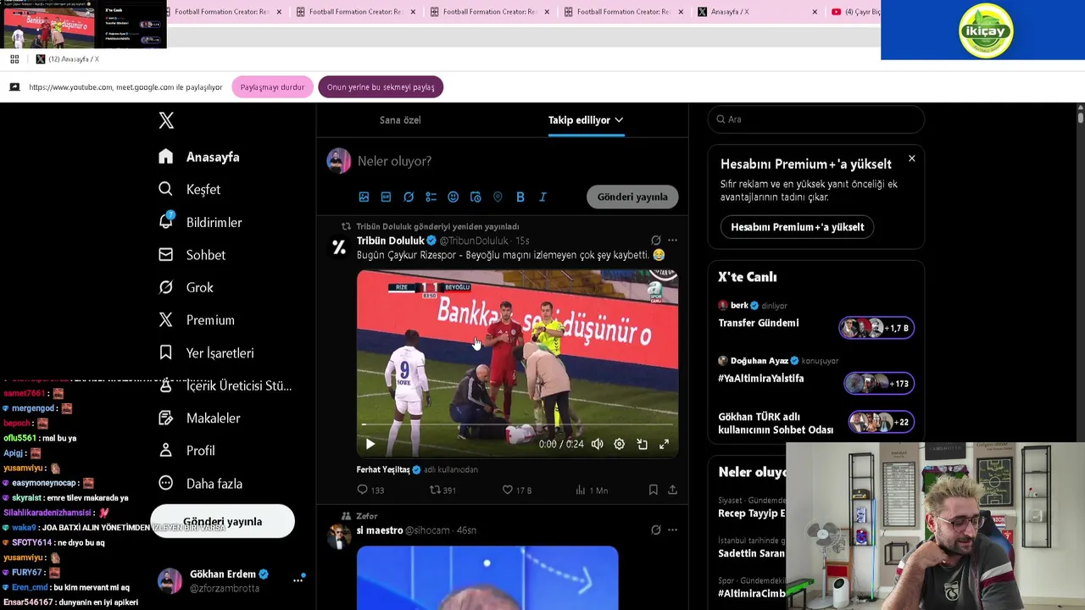Switch to Sana özel tab
The height and width of the screenshot is (610, 1085).
tap(400, 119)
